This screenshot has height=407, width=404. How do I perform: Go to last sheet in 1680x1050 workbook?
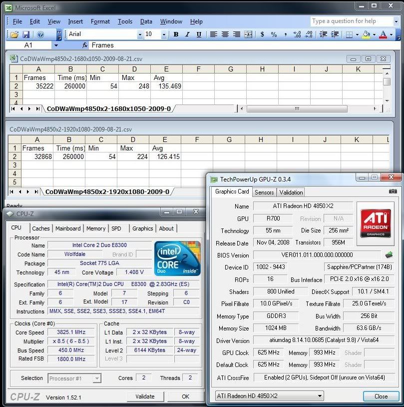point(38,109)
